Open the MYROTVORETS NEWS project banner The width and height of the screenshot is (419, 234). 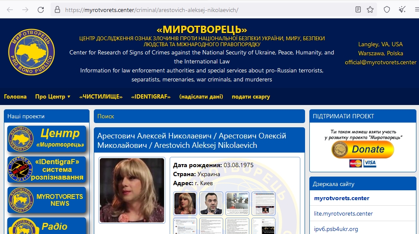click(47, 200)
